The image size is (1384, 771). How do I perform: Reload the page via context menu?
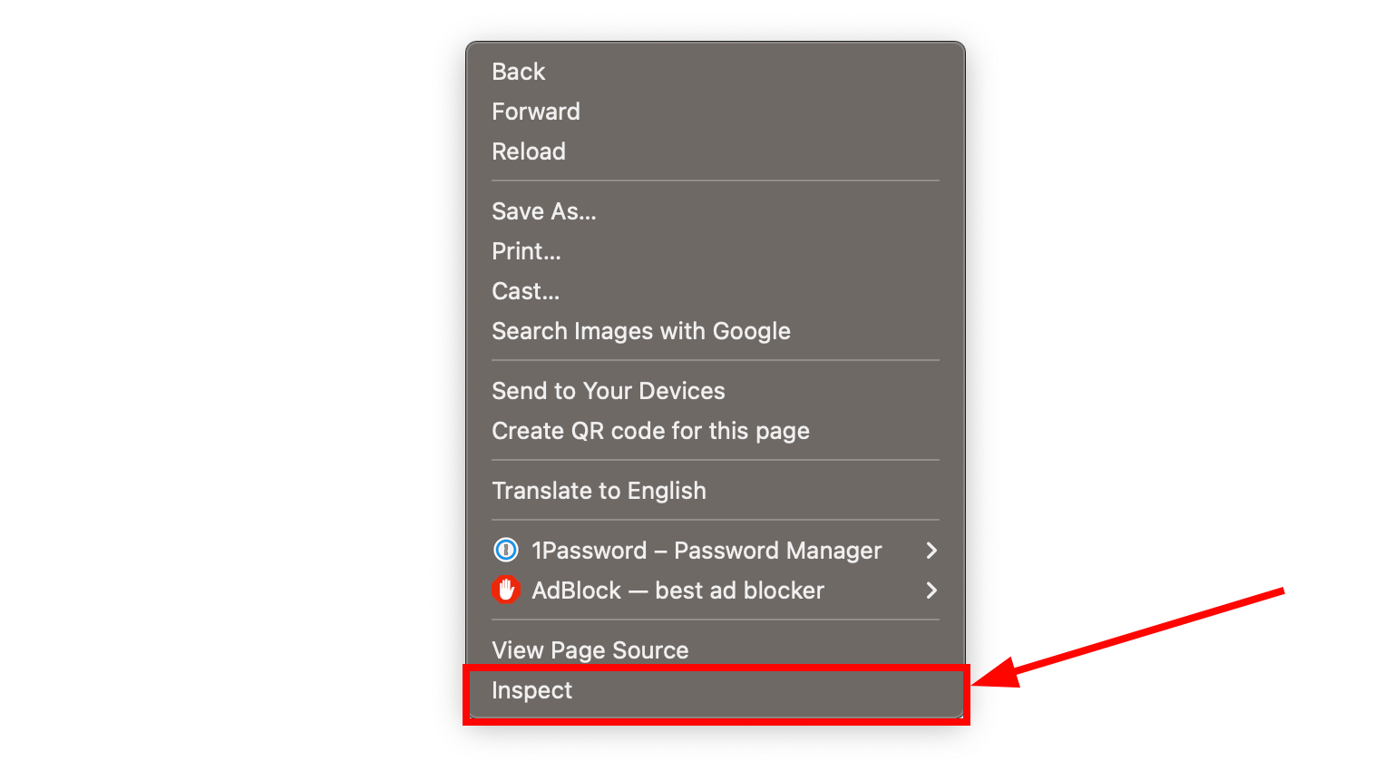coord(529,151)
